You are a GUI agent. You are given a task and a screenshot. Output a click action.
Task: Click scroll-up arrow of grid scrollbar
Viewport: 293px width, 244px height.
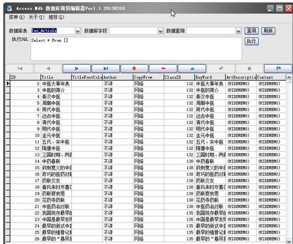(289, 77)
